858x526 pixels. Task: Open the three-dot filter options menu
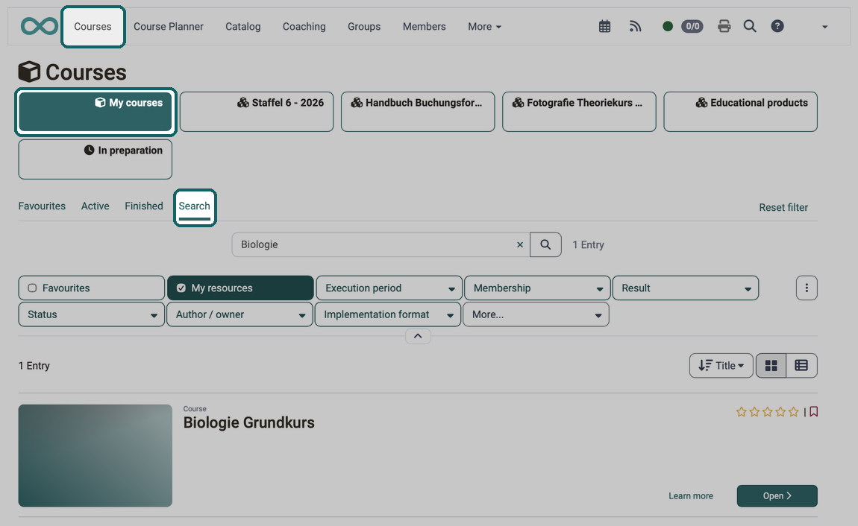pos(807,288)
